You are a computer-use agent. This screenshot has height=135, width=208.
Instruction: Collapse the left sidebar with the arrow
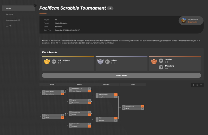(35, 5)
